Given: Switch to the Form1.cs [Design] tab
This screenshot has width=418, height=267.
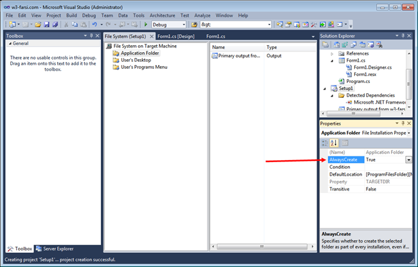Looking at the screenshot, I should [176, 36].
